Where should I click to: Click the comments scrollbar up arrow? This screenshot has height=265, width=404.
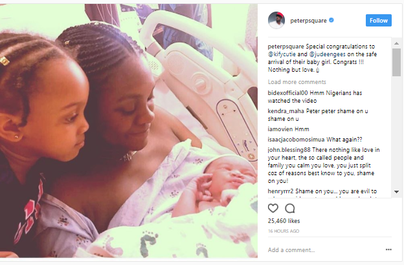pyautogui.click(x=396, y=43)
